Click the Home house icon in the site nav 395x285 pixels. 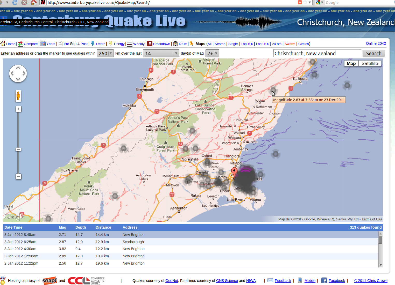[3, 44]
